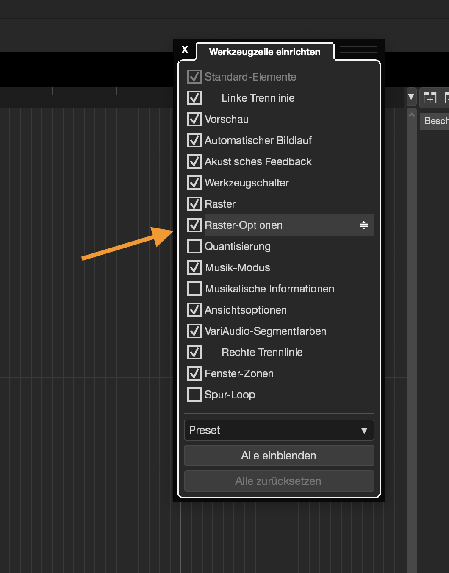Click the add marker flags icon
Viewport: 449px width, 573px height.
430,98
